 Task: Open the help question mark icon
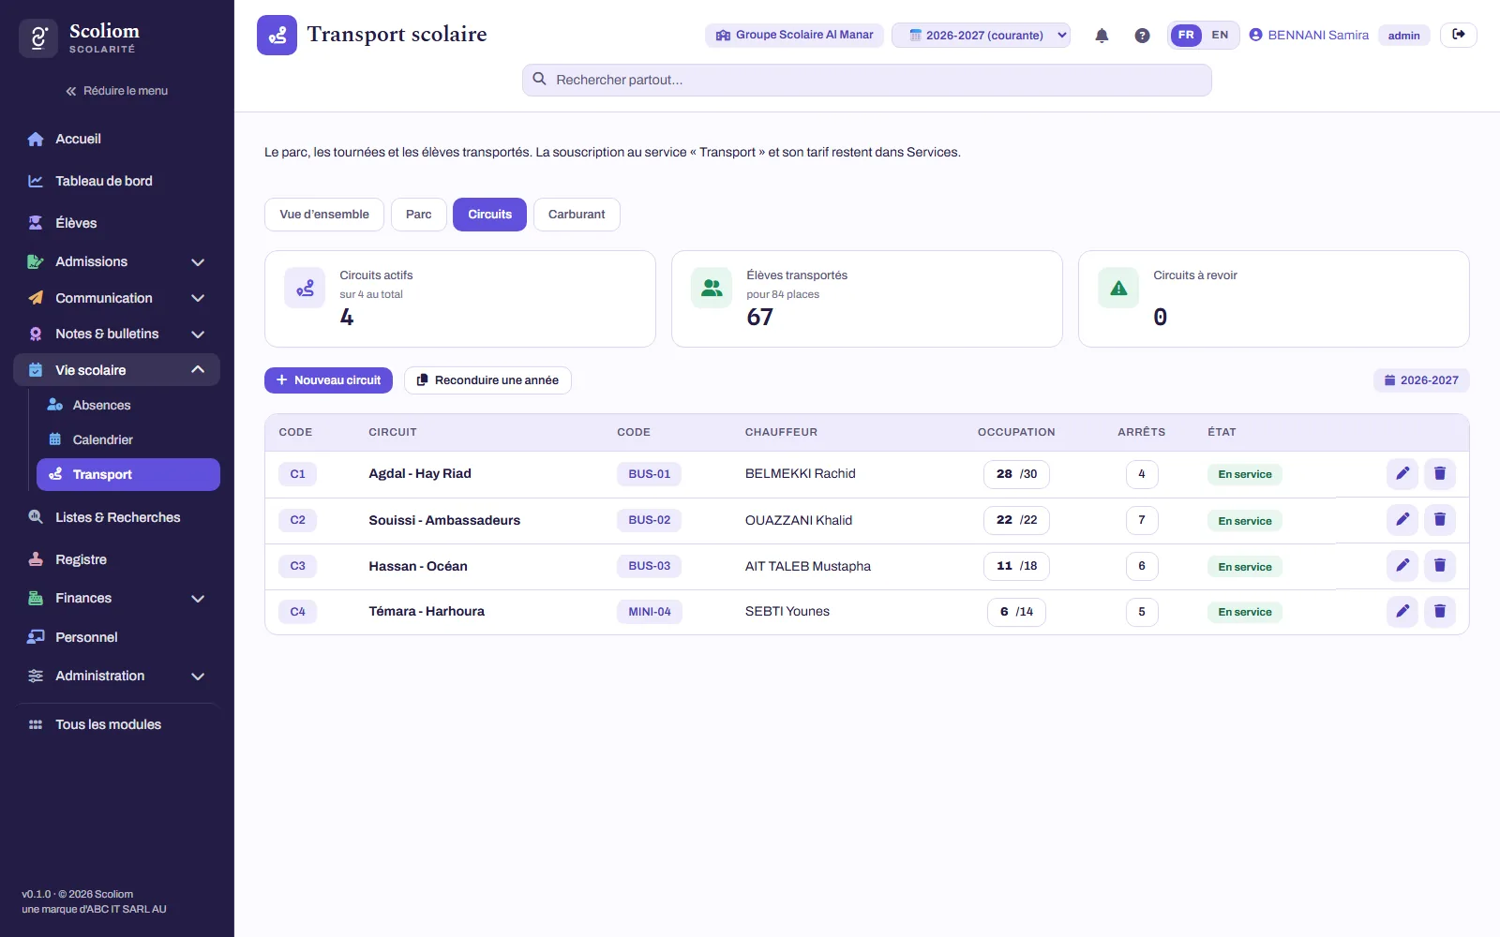(x=1142, y=36)
